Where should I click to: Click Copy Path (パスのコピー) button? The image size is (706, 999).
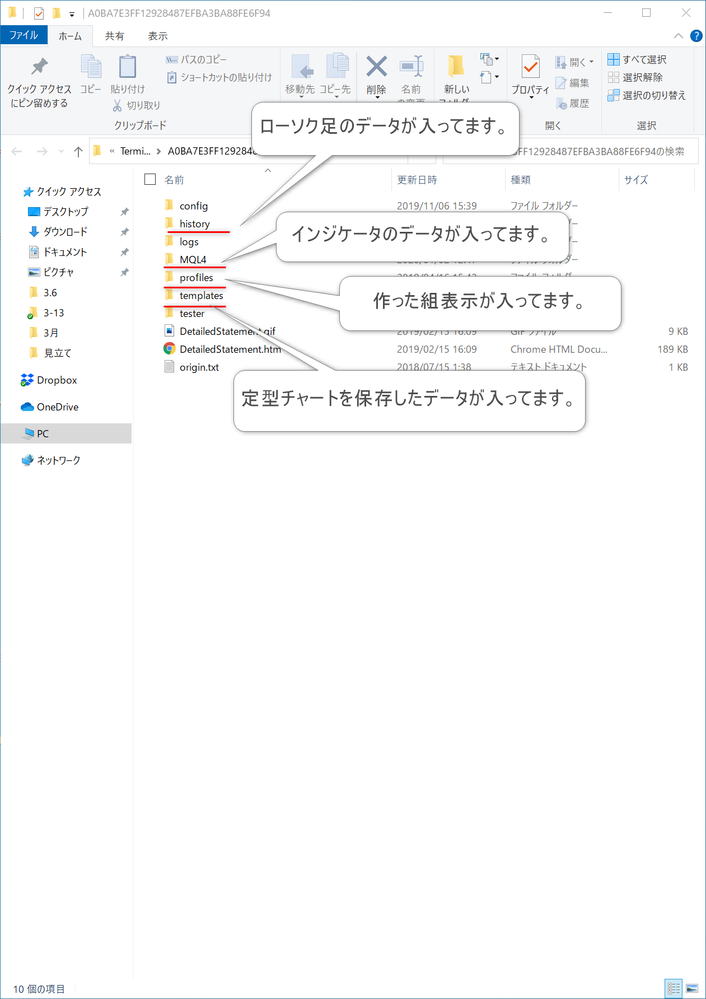coord(197,59)
